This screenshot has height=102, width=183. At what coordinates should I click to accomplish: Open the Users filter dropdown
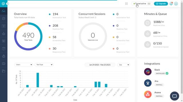point(23,65)
